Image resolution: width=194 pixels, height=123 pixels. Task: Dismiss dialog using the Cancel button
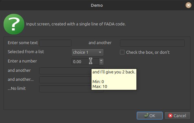click(178, 116)
